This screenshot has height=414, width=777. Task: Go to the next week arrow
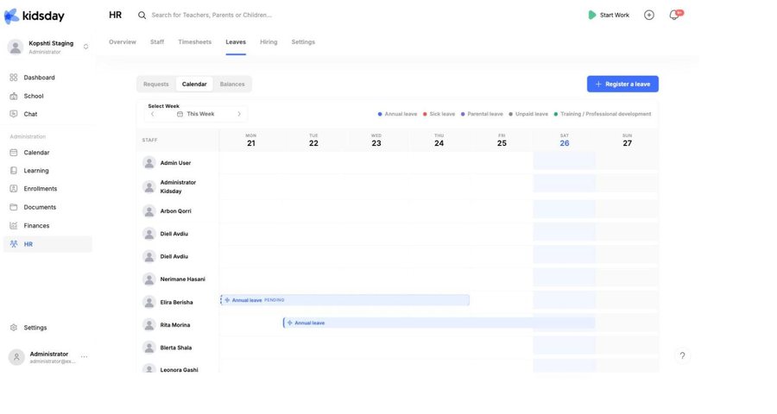[x=239, y=114]
